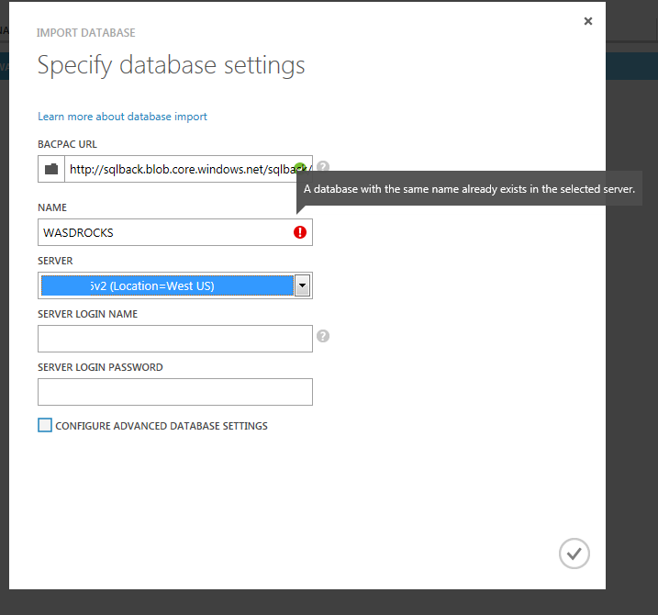Click the green validation check in URL field
Image resolution: width=658 pixels, height=615 pixels.
point(300,168)
